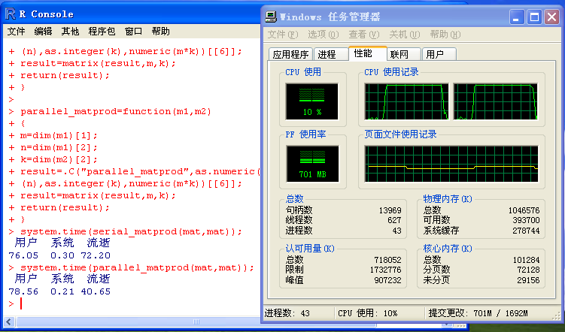
Task: Click the R Console title bar icon
Action: [x=9, y=14]
